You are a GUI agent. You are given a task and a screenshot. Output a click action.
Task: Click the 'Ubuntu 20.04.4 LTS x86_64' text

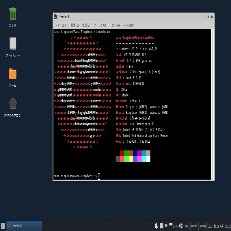[x=139, y=49]
